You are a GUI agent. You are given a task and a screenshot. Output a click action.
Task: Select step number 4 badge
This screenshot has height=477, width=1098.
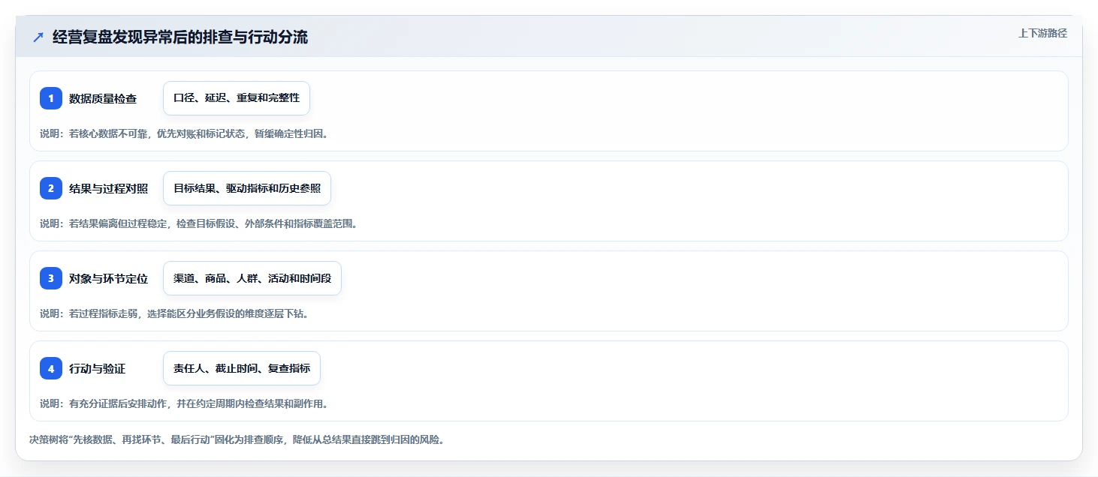(51, 368)
